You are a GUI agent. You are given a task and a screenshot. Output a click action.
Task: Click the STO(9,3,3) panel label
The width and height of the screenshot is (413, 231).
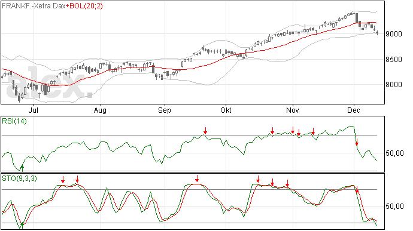tap(19, 178)
